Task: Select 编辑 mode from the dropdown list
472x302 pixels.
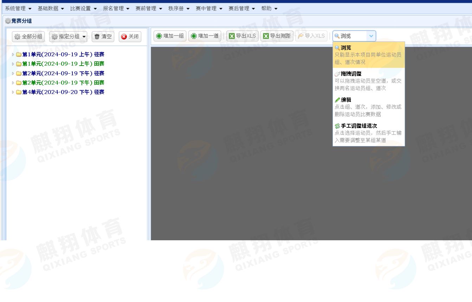Action: pos(368,107)
